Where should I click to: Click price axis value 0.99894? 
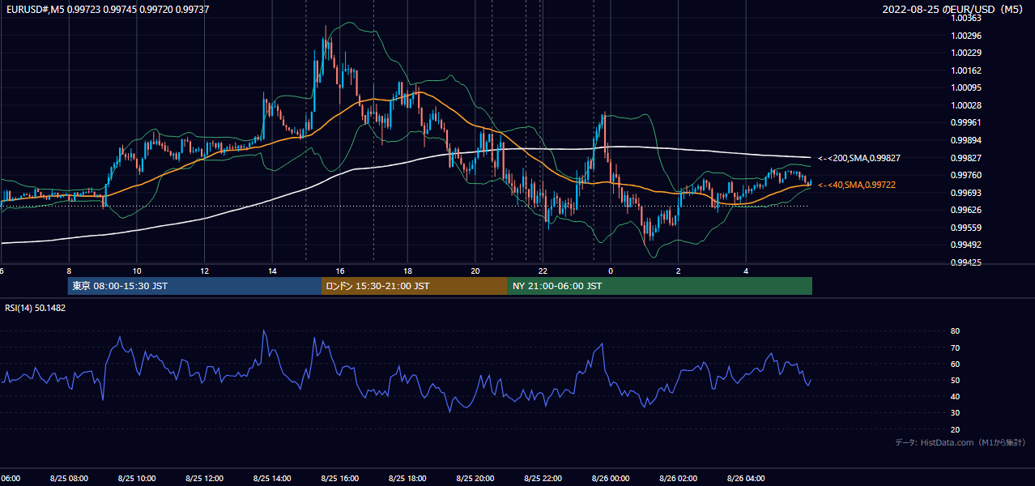[x=967, y=140]
